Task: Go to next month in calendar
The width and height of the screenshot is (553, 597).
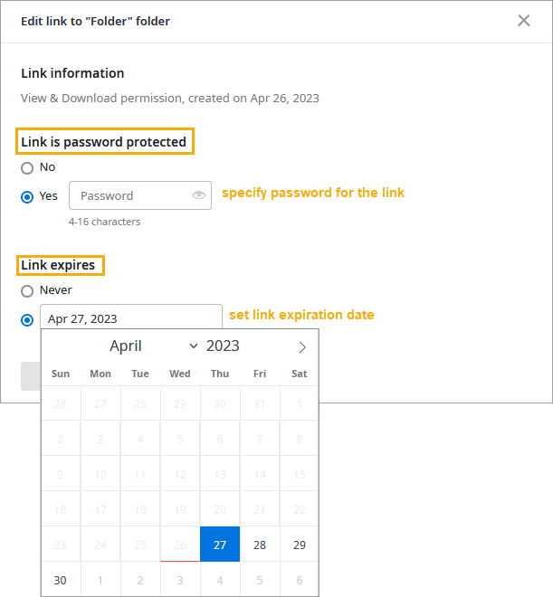Action: (x=302, y=347)
